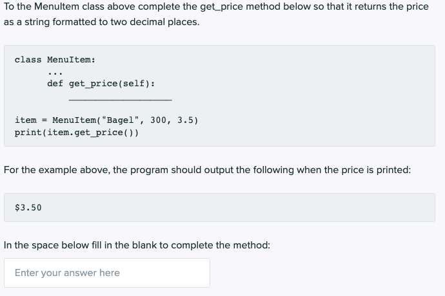This screenshot has height=296, width=445.
Task: Click the 'def get_price(self):' line
Action: tap(101, 84)
